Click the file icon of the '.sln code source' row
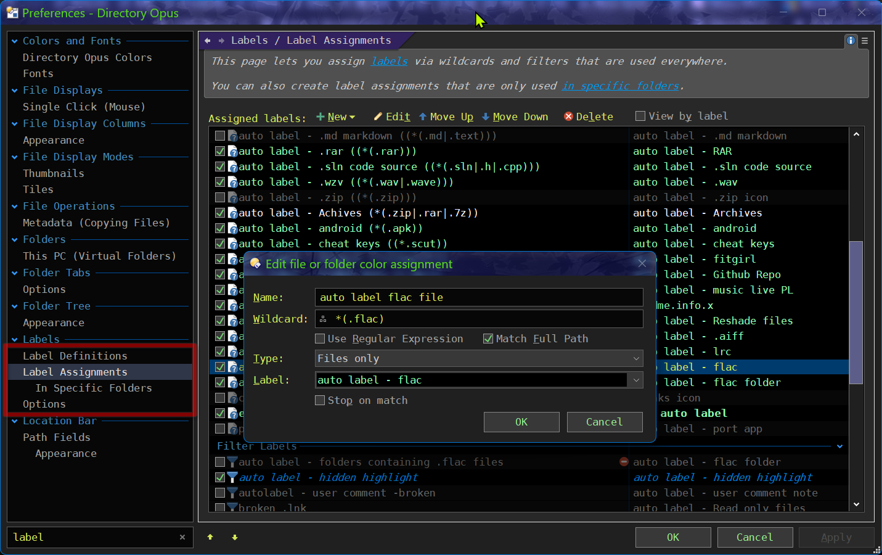The height and width of the screenshot is (555, 882). tap(233, 166)
